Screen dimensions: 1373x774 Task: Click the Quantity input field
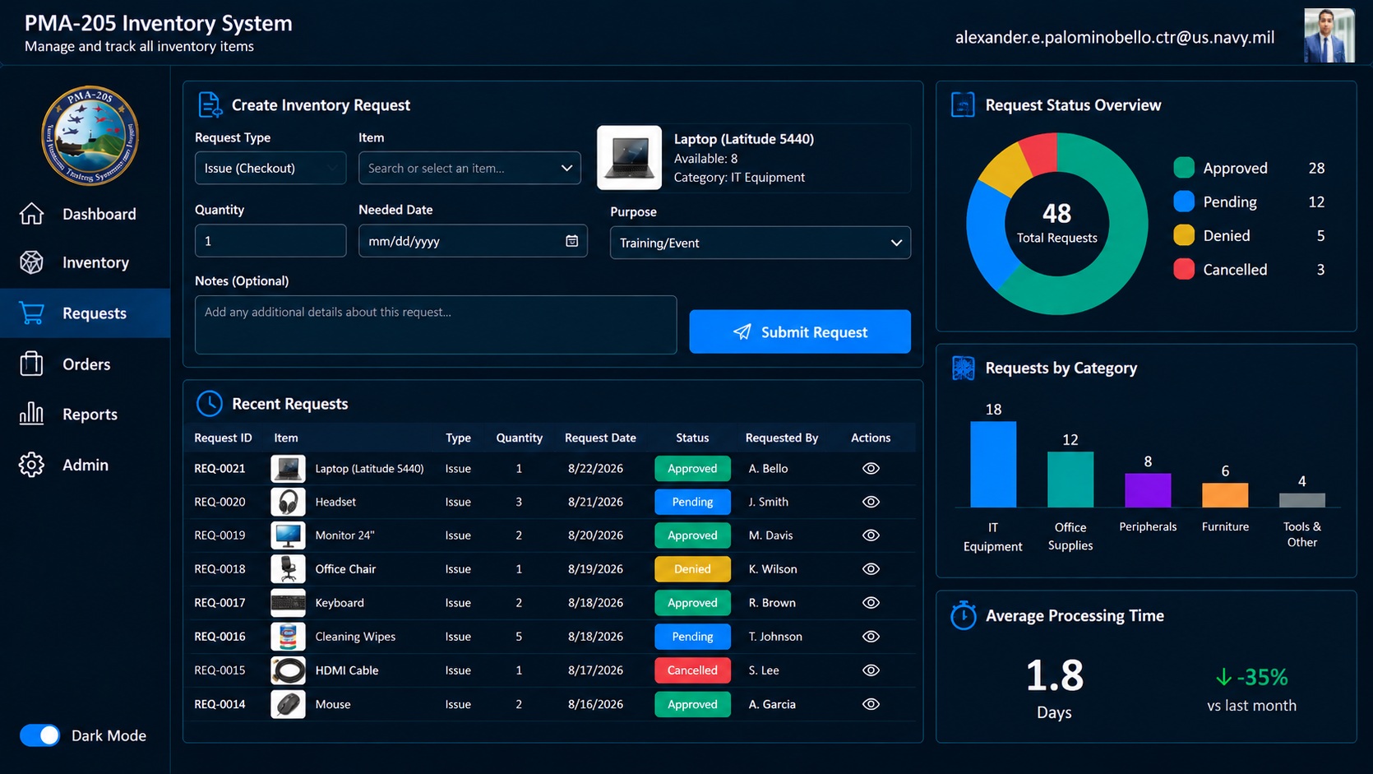click(270, 241)
